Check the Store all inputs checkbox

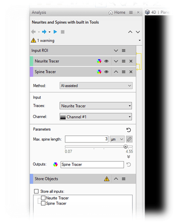click(36, 191)
